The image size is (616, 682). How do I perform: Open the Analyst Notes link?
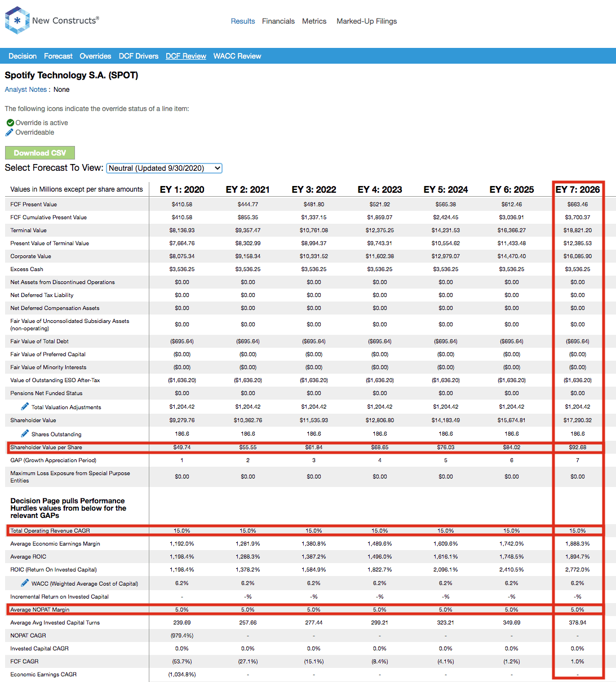click(26, 90)
